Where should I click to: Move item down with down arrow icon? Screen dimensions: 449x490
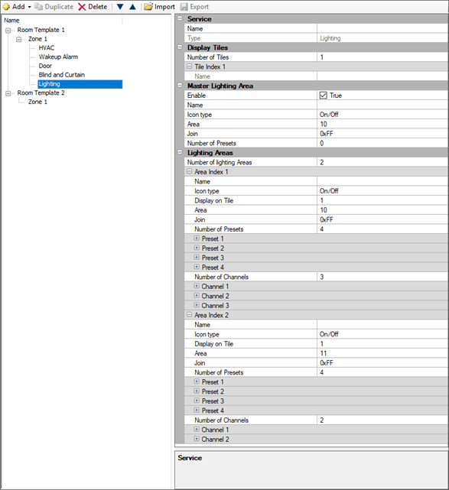coord(120,7)
